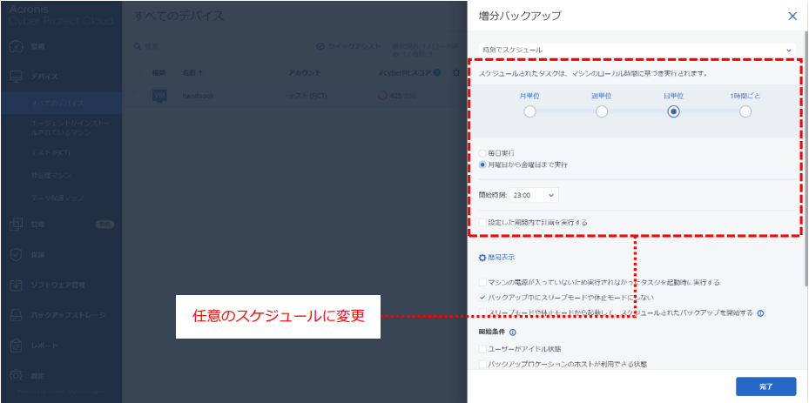Screen dimensions: 809x403
Task: Enable 設定した期間内で計画を実行する checkbox
Action: click(x=483, y=223)
